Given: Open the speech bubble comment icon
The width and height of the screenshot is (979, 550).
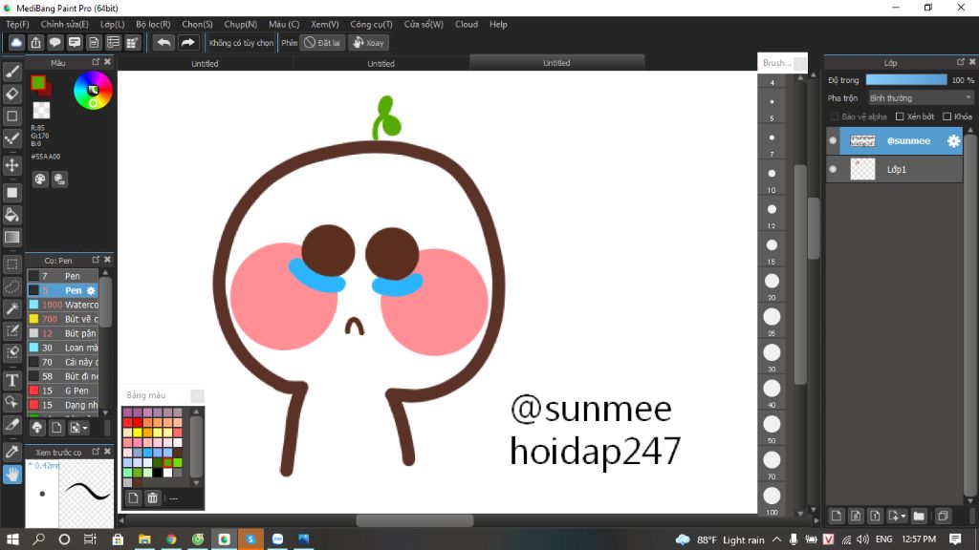Looking at the screenshot, I should [x=54, y=42].
